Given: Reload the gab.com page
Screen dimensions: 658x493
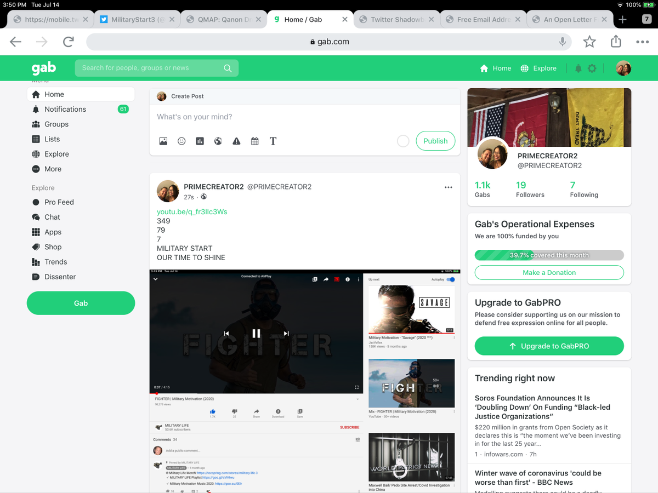Looking at the screenshot, I should pos(69,42).
